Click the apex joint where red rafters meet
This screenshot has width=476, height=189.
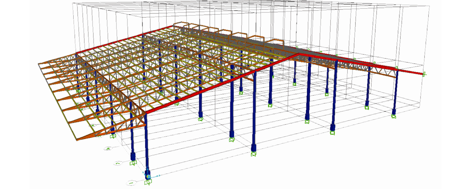click(299, 54)
